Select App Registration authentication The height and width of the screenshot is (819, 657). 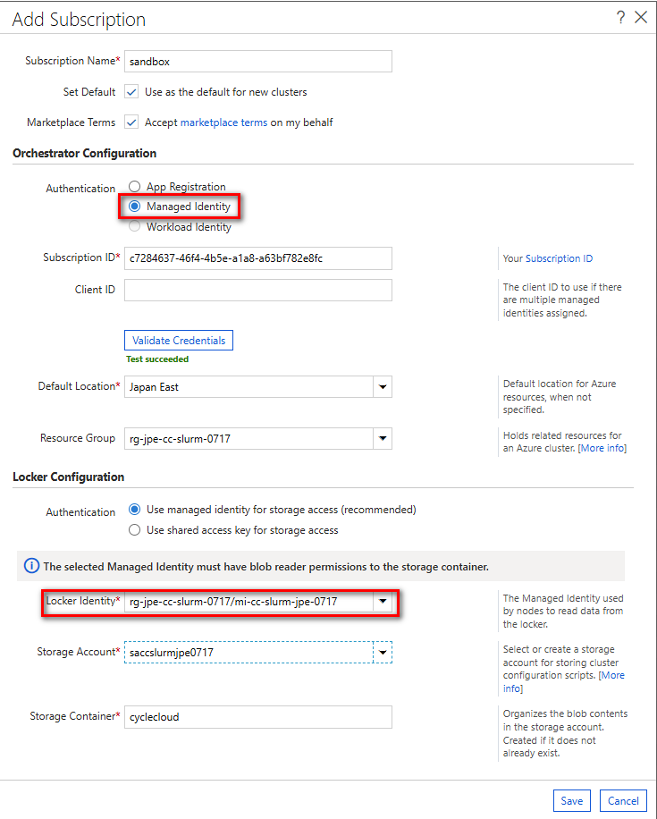point(135,187)
